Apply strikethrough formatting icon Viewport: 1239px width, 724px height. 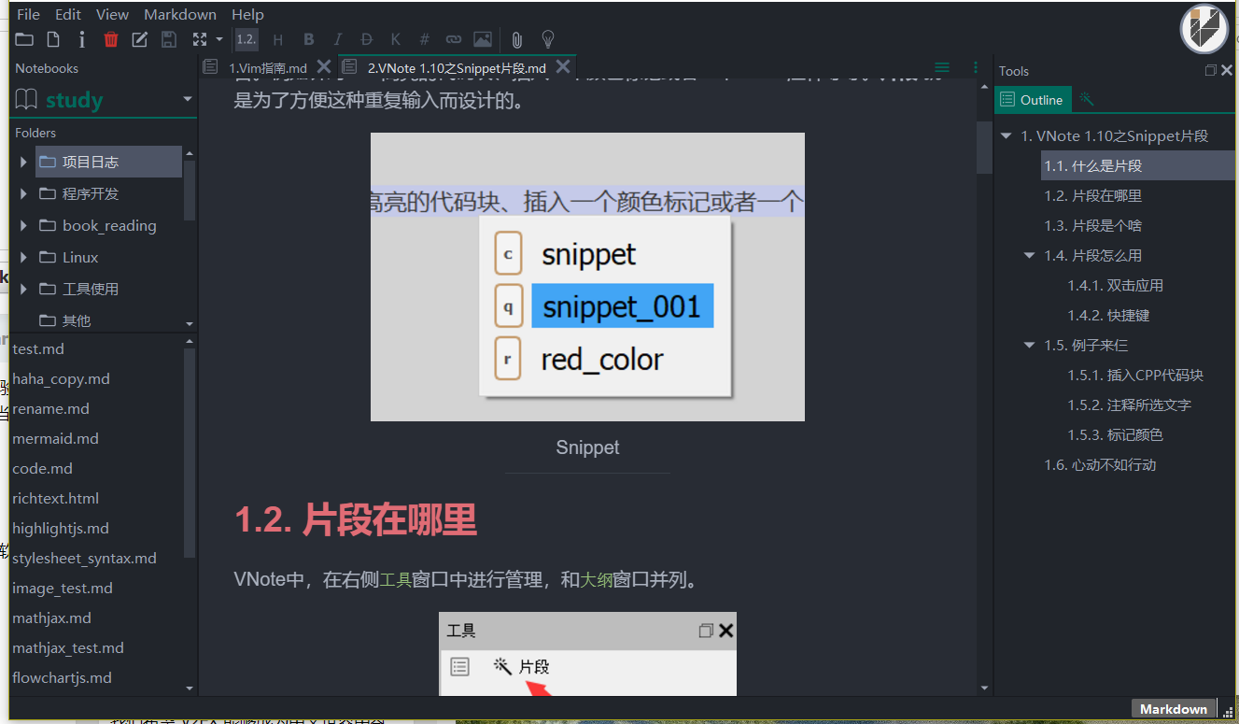click(366, 39)
